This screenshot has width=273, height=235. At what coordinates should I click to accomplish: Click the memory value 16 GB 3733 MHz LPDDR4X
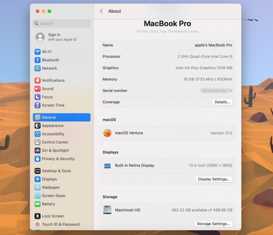tap(208, 79)
